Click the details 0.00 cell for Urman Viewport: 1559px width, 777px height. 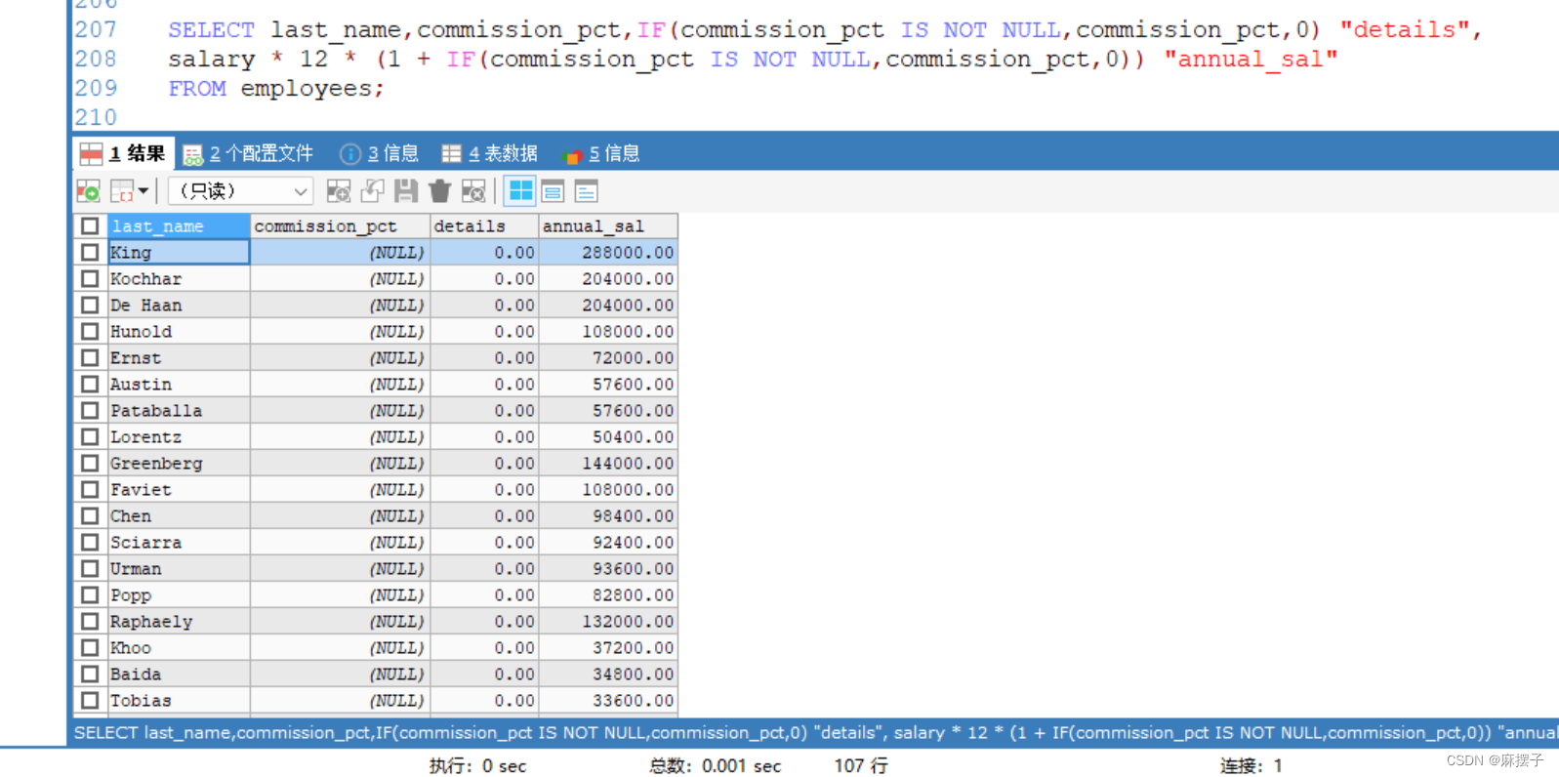(484, 568)
